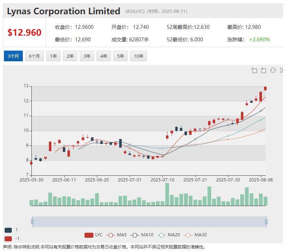Click the reset zoom icon on the chart toolbar

(x=263, y=70)
